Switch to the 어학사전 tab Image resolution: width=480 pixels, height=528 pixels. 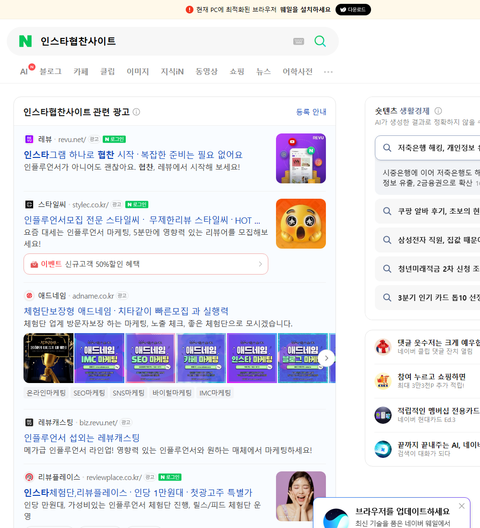(298, 72)
